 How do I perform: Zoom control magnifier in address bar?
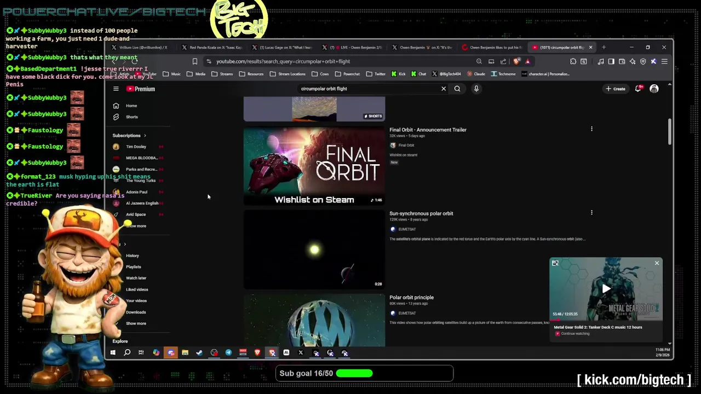pos(479,61)
